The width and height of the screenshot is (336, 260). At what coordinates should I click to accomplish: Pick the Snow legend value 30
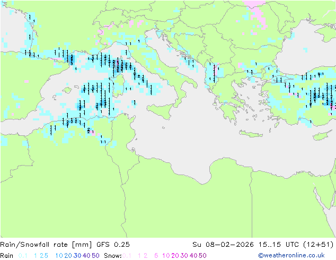(x=184, y=256)
